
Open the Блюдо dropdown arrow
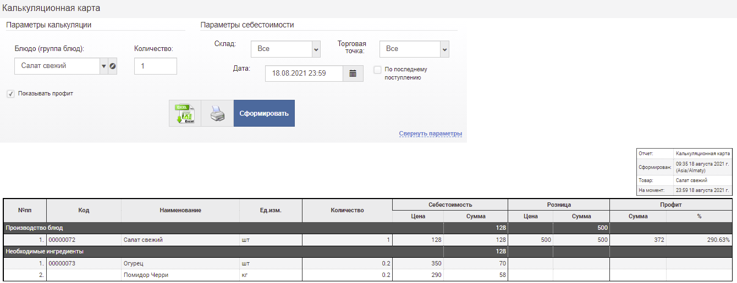[x=103, y=66]
